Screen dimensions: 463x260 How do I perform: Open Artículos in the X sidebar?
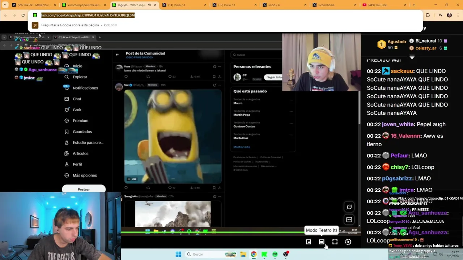point(76,153)
